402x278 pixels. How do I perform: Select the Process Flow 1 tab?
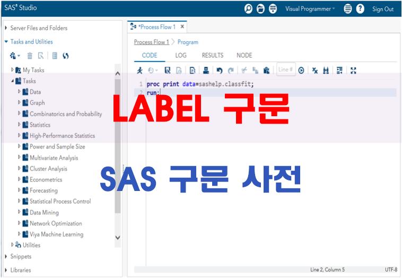point(157,27)
